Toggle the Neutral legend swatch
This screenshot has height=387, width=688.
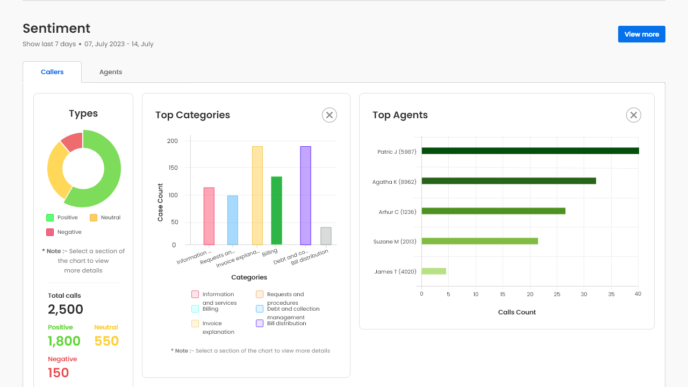click(x=94, y=218)
